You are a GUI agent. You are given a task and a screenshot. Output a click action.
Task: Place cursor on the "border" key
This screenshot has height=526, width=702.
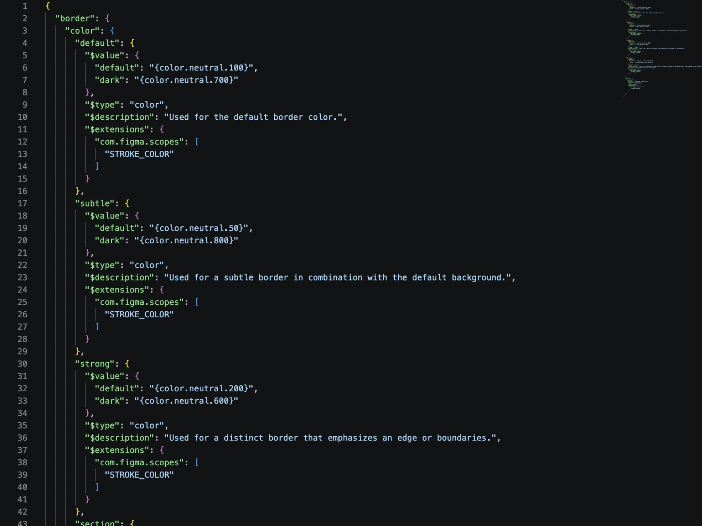75,18
